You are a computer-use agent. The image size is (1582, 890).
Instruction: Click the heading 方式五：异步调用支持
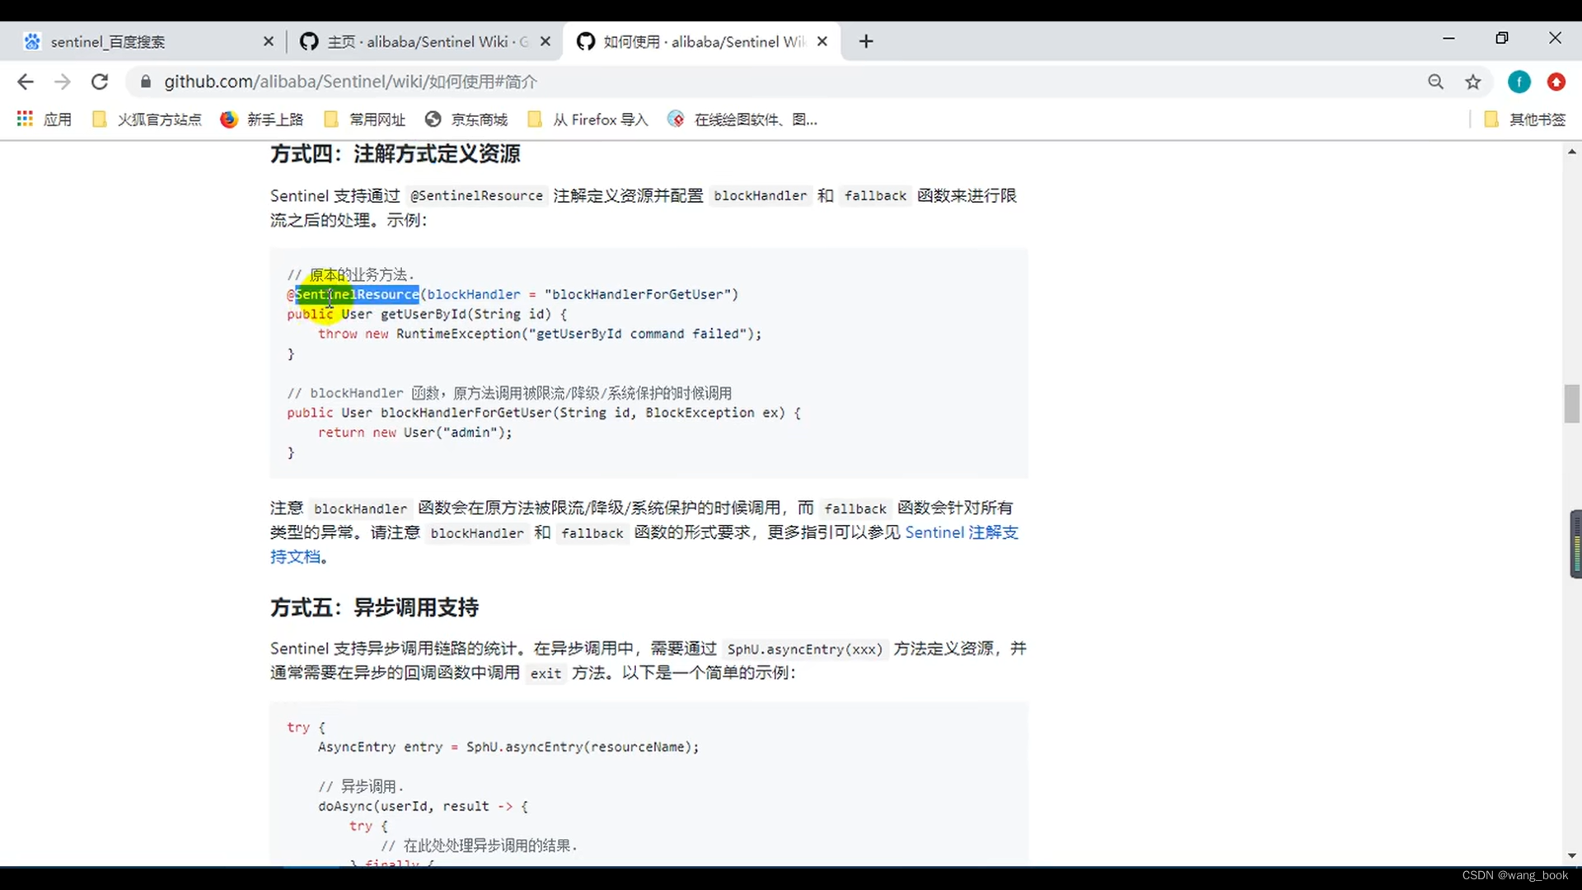374,607
